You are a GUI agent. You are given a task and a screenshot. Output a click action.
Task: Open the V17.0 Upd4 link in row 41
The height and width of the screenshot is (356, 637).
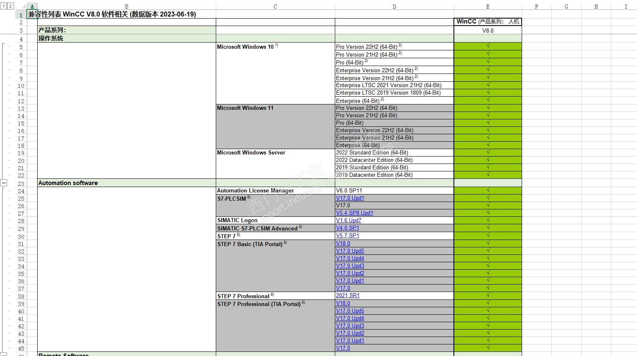click(350, 318)
